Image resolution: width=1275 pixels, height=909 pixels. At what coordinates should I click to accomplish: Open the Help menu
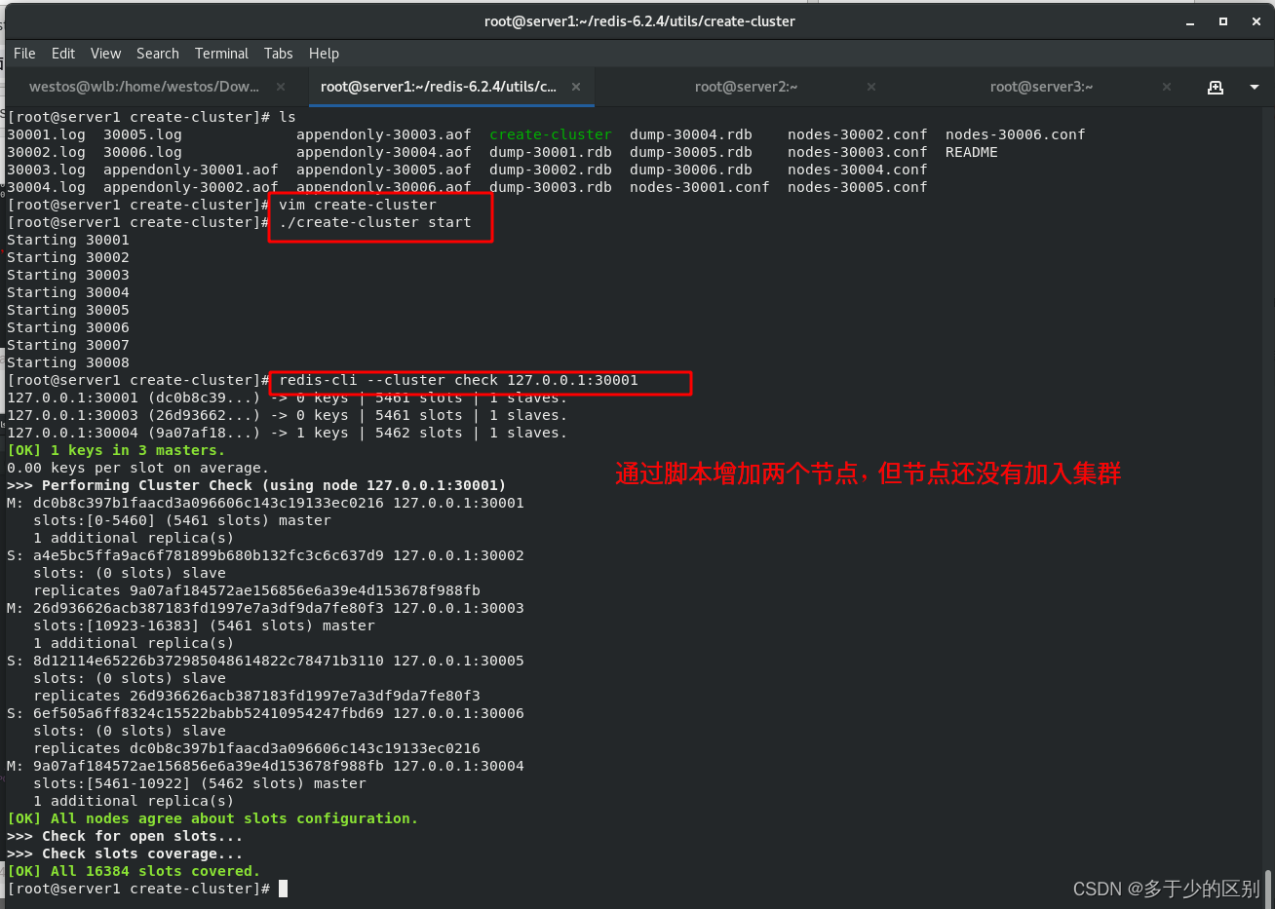coord(324,54)
